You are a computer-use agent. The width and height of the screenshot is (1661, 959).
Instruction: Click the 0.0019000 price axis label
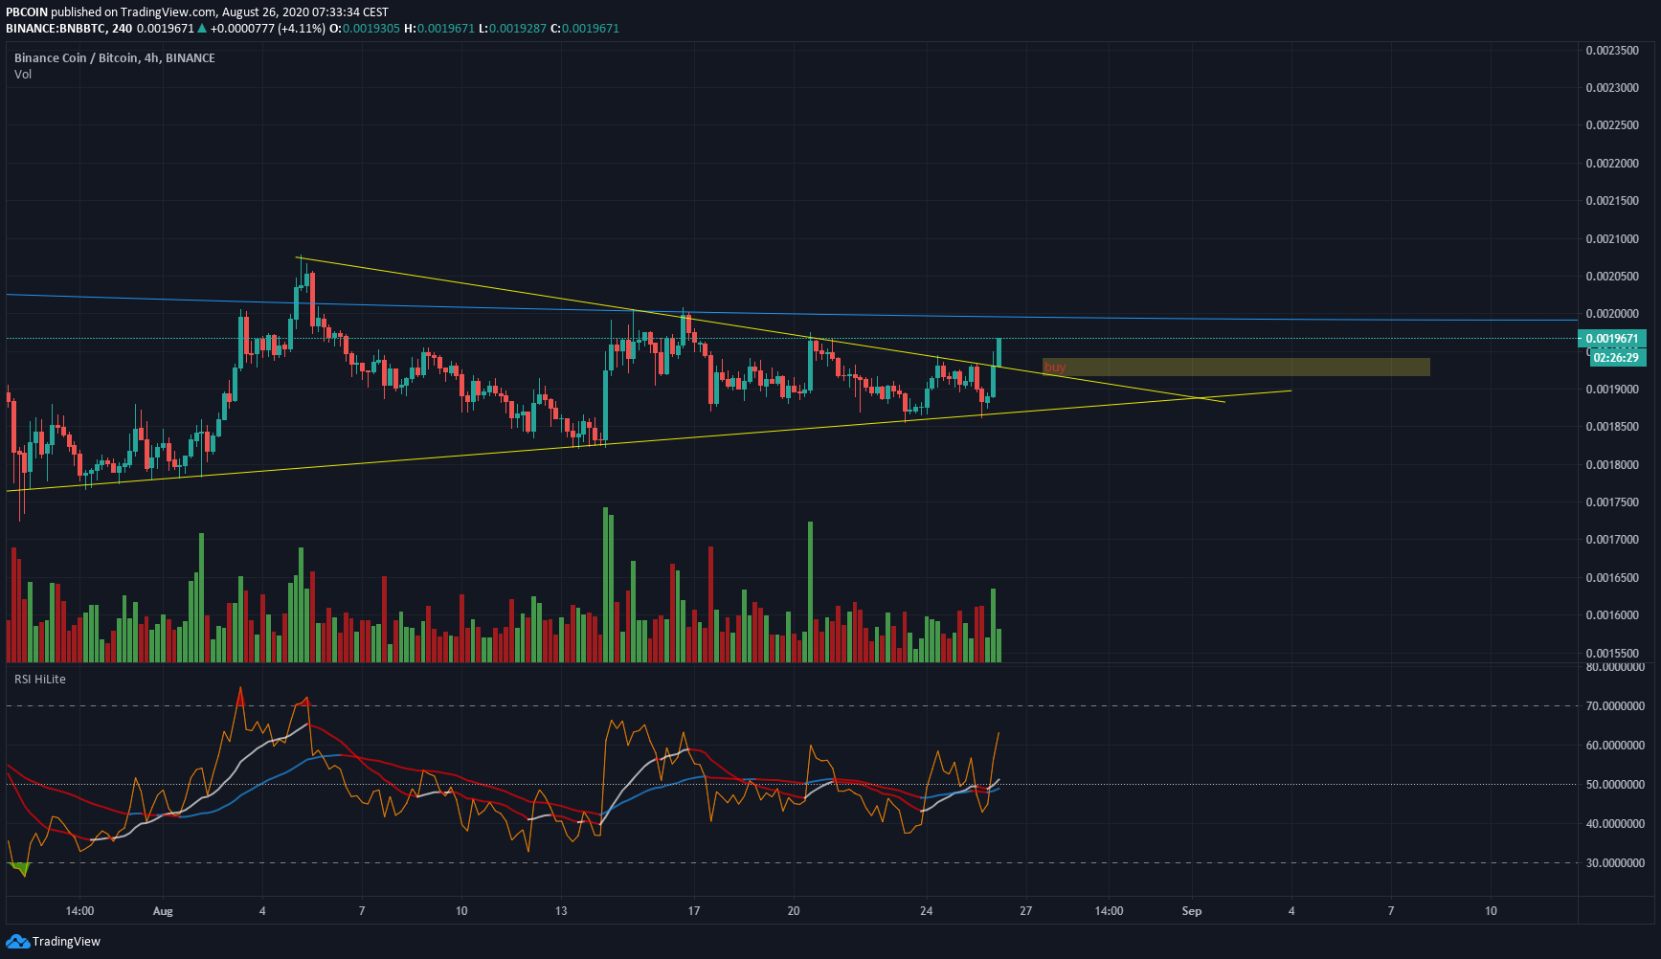[x=1612, y=389]
